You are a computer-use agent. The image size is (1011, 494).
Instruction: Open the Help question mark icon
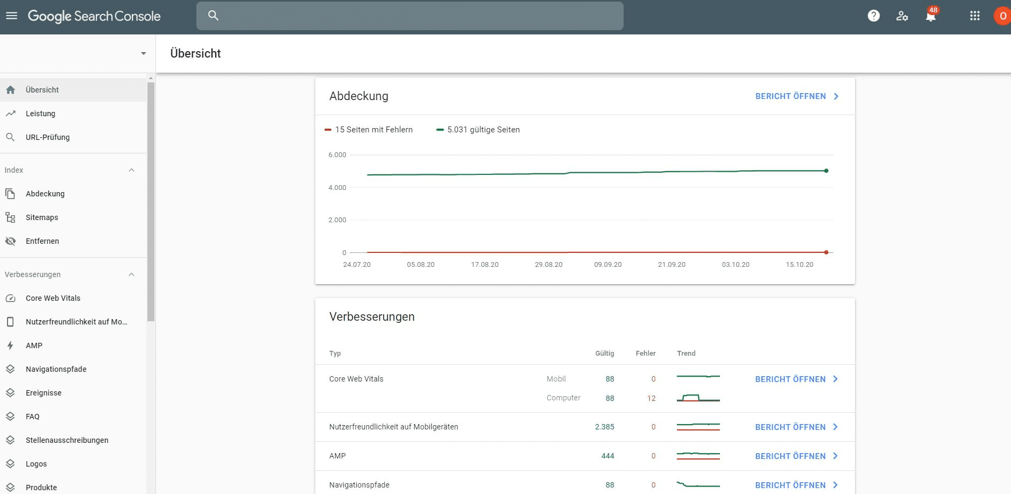(x=874, y=16)
